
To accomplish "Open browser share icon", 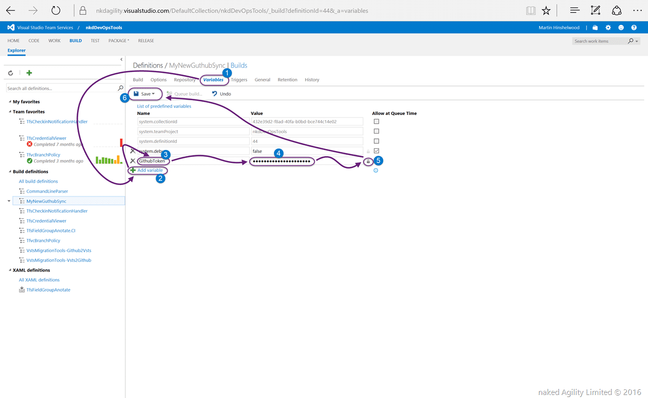I will coord(617,10).
